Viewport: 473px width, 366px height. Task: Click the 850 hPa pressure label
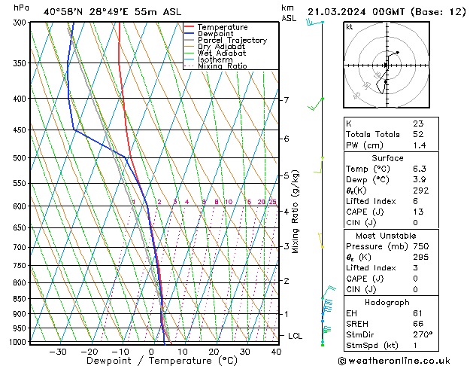[21, 299]
